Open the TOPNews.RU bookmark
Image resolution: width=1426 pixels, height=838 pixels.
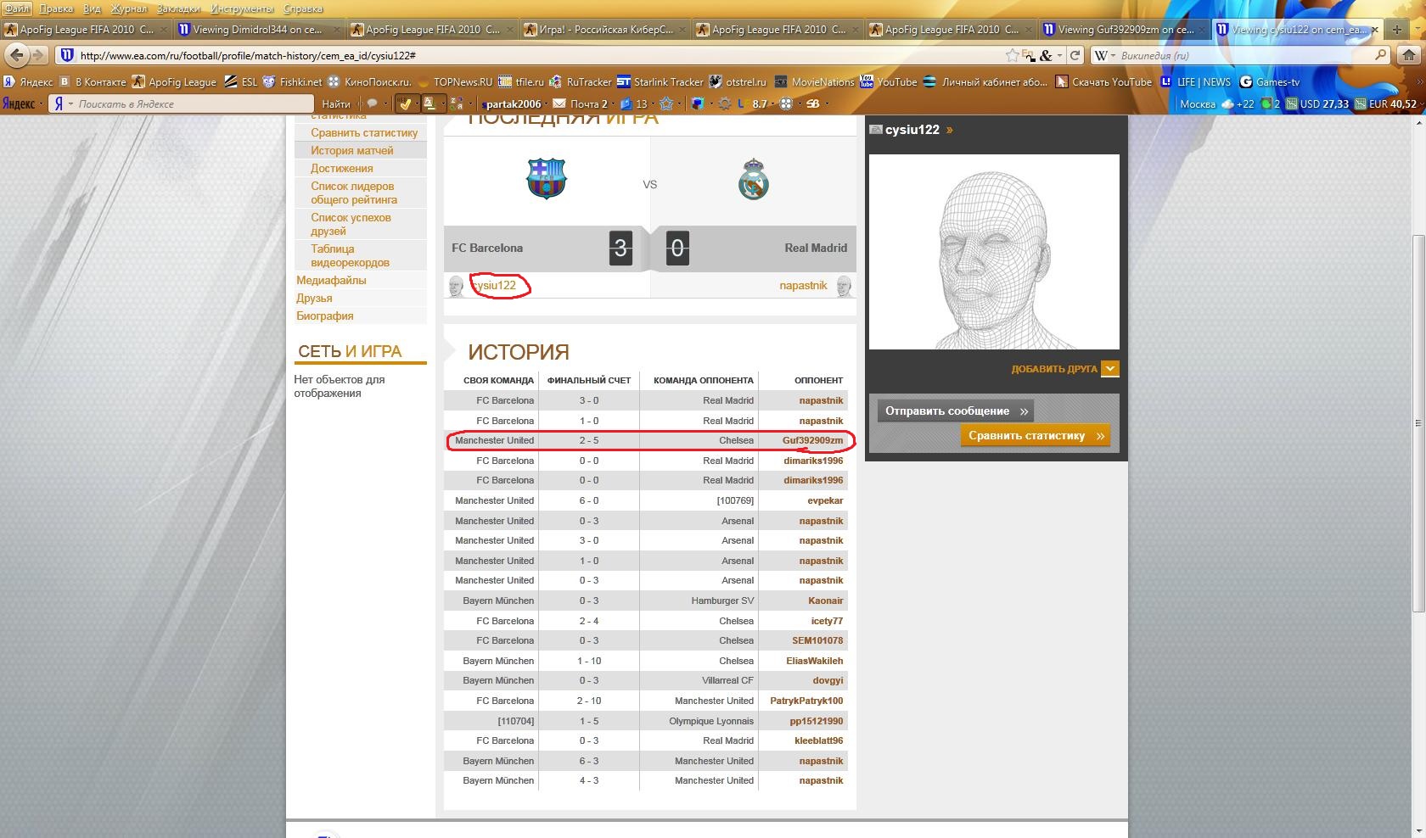[454, 82]
